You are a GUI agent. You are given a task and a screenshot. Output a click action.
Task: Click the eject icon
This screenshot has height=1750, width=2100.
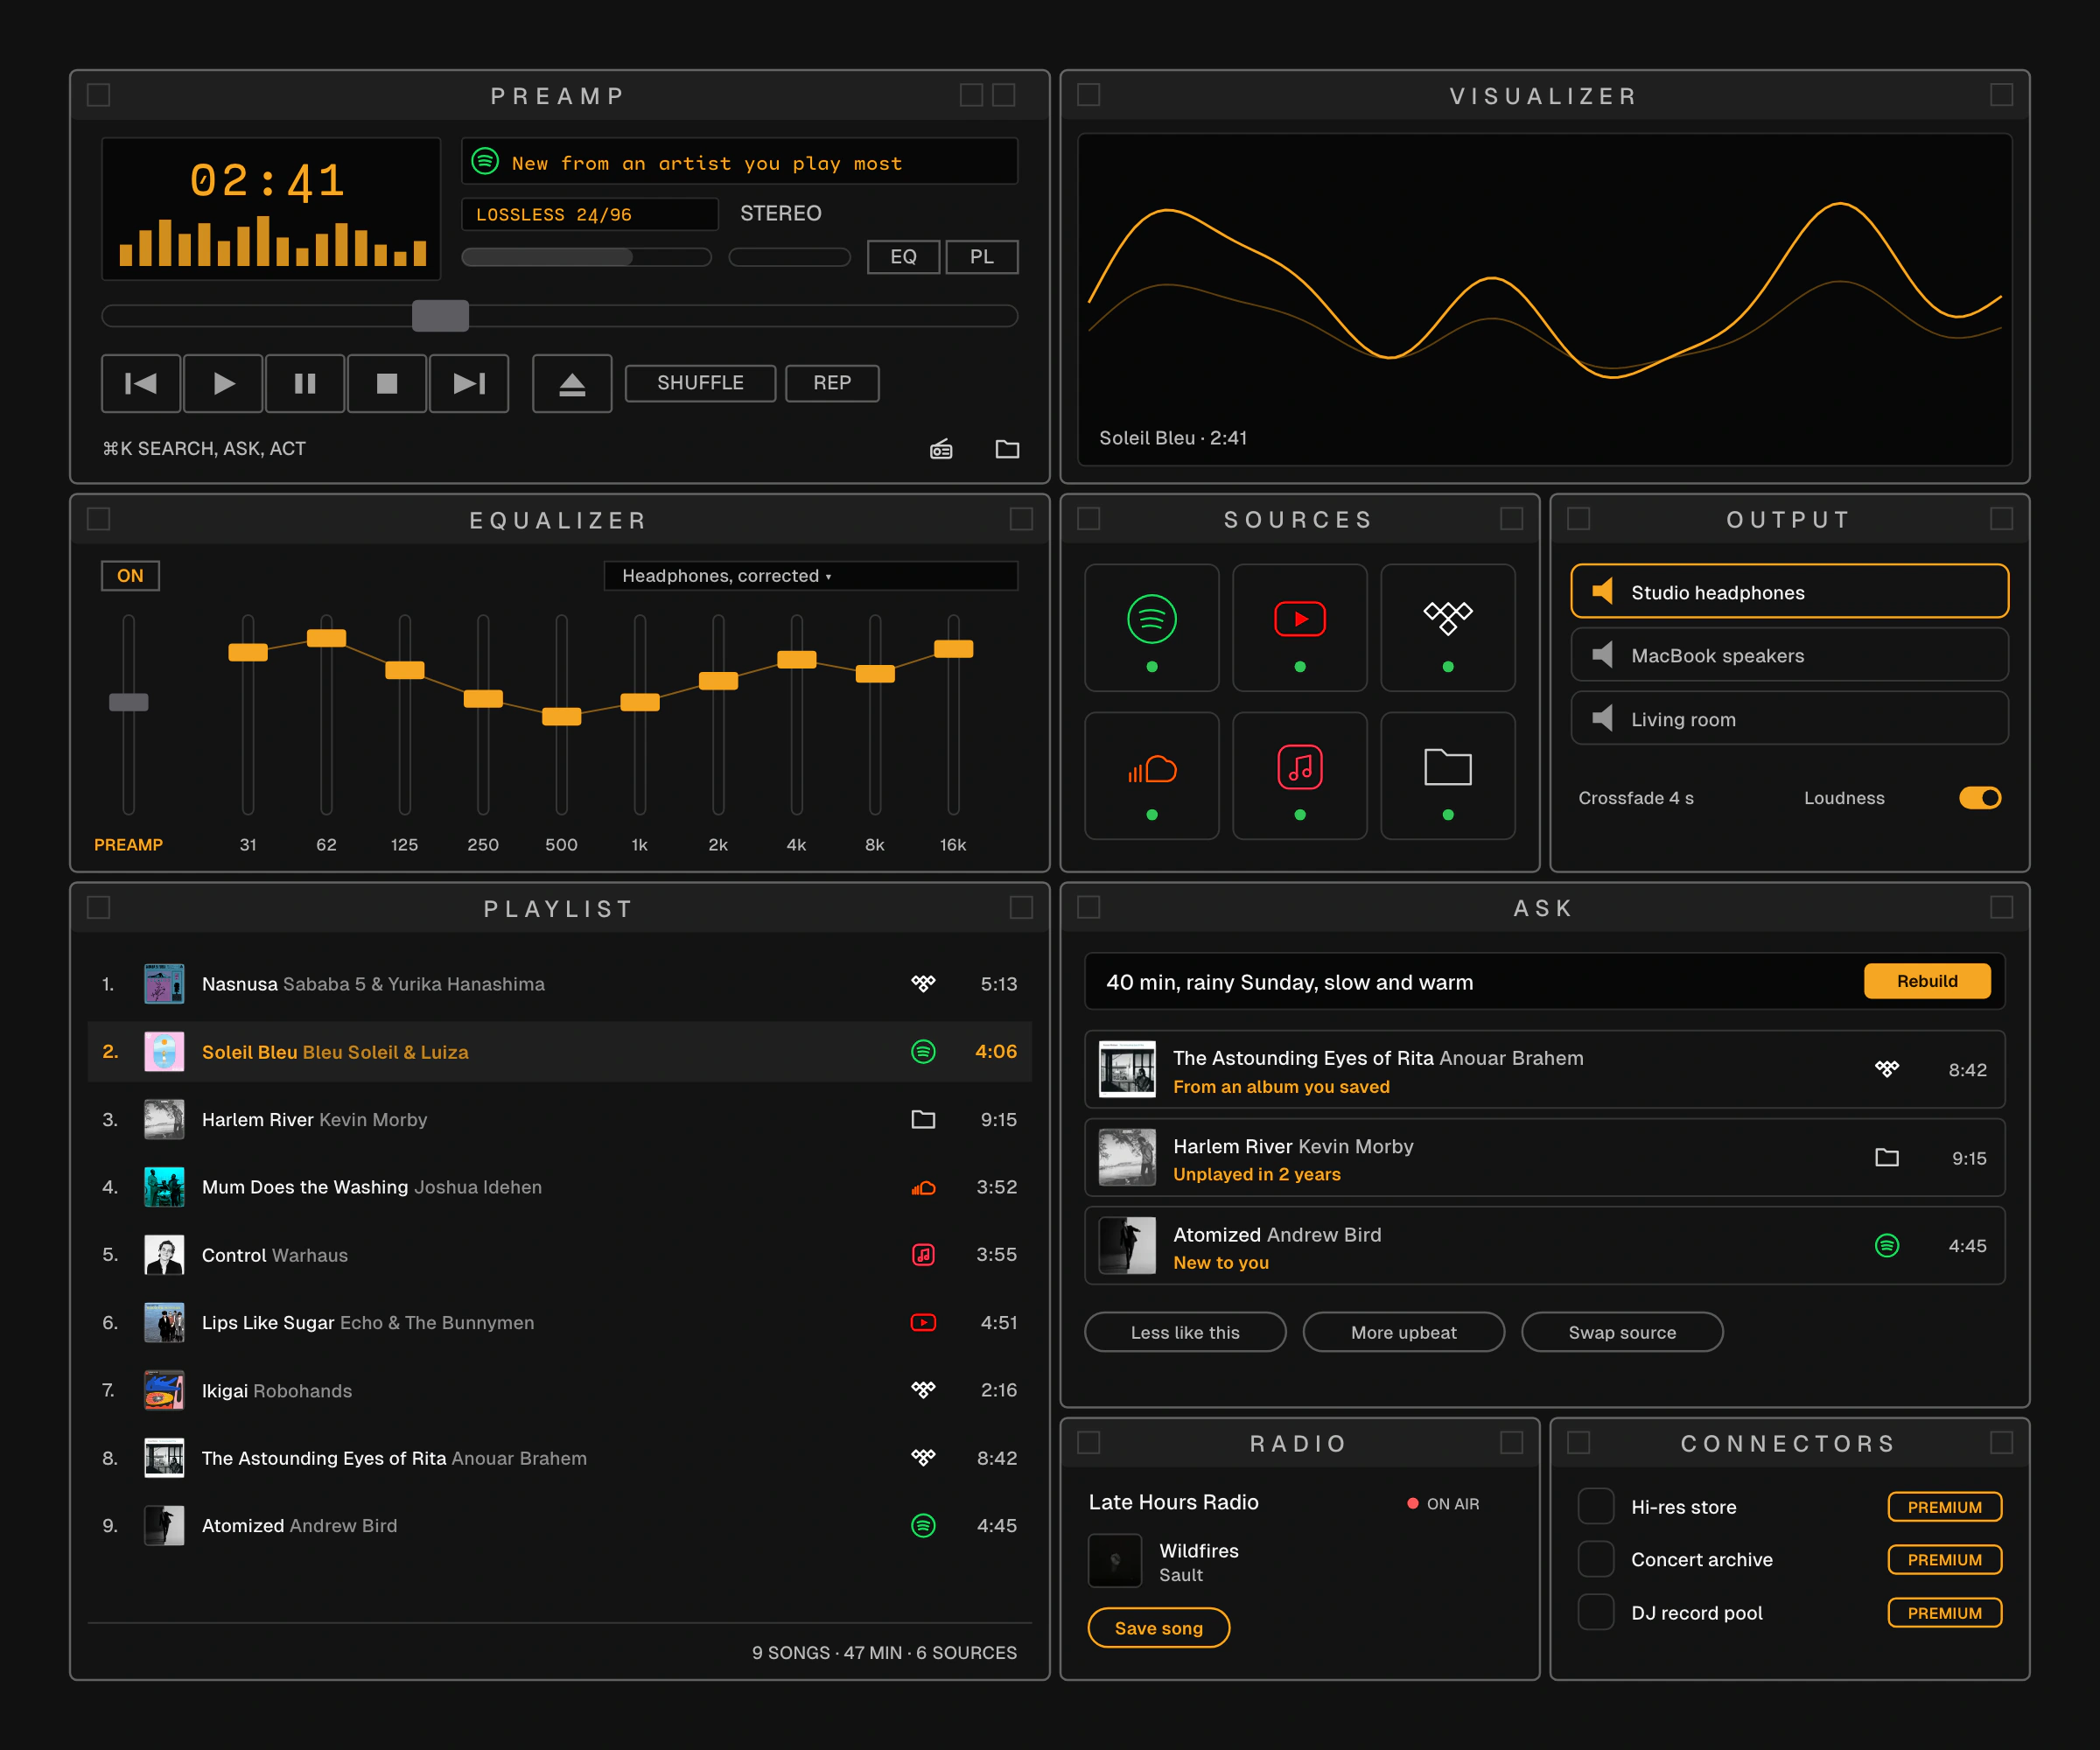pyautogui.click(x=572, y=383)
